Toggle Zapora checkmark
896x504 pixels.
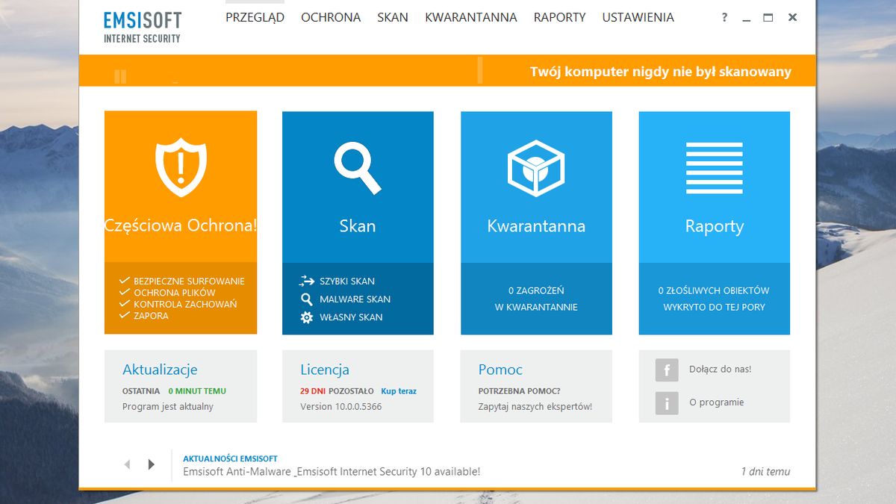click(x=125, y=316)
